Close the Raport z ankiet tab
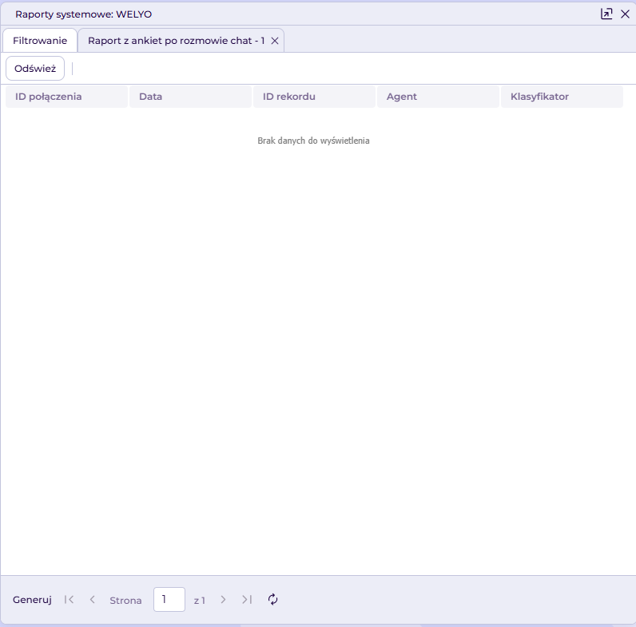The width and height of the screenshot is (636, 627). tap(275, 41)
